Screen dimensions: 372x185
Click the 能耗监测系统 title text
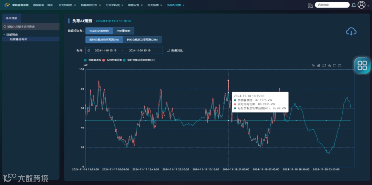pos(20,5)
